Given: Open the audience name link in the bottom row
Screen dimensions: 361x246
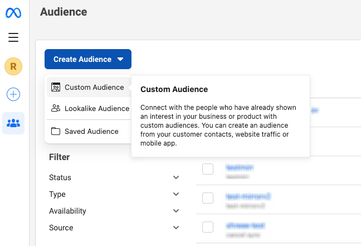Looking at the screenshot, I should click(246, 225).
